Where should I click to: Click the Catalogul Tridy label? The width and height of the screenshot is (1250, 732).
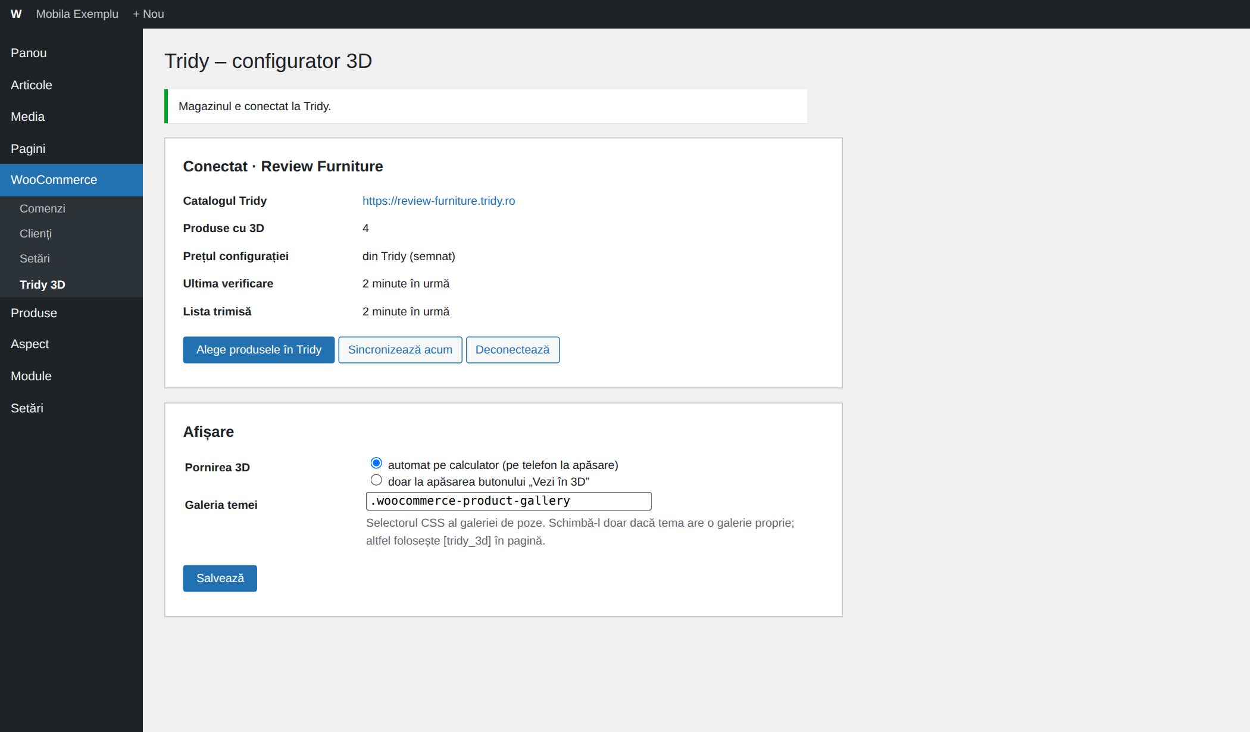tap(225, 201)
